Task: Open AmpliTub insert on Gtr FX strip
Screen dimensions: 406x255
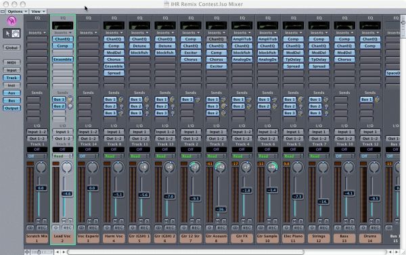Action: coord(242,39)
